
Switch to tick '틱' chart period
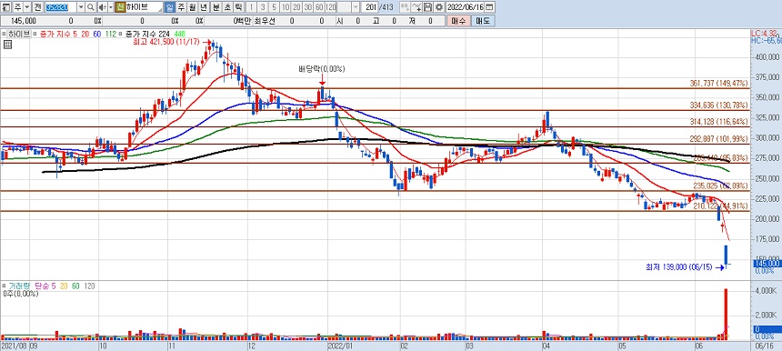click(x=238, y=7)
